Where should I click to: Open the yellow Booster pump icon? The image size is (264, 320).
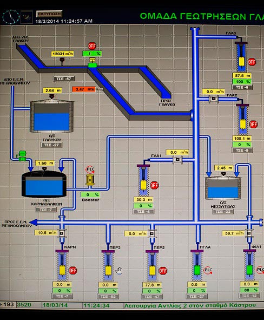pyautogui.click(x=90, y=180)
